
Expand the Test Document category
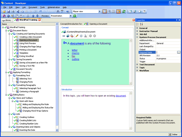[137, 65]
